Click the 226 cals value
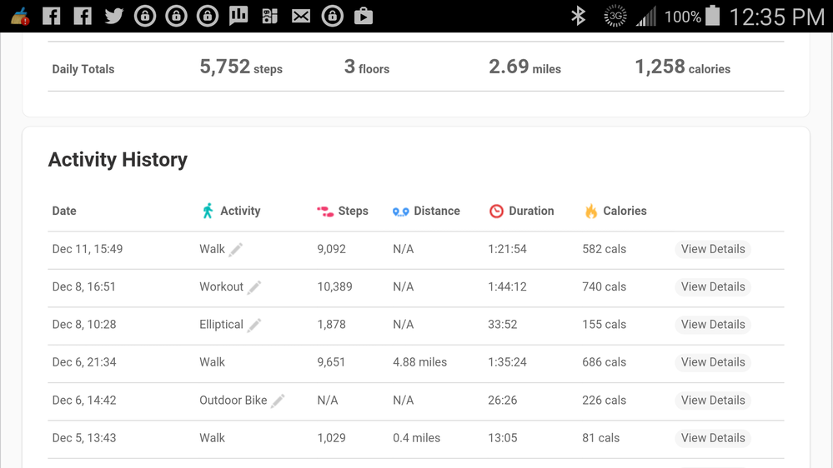 (x=604, y=400)
